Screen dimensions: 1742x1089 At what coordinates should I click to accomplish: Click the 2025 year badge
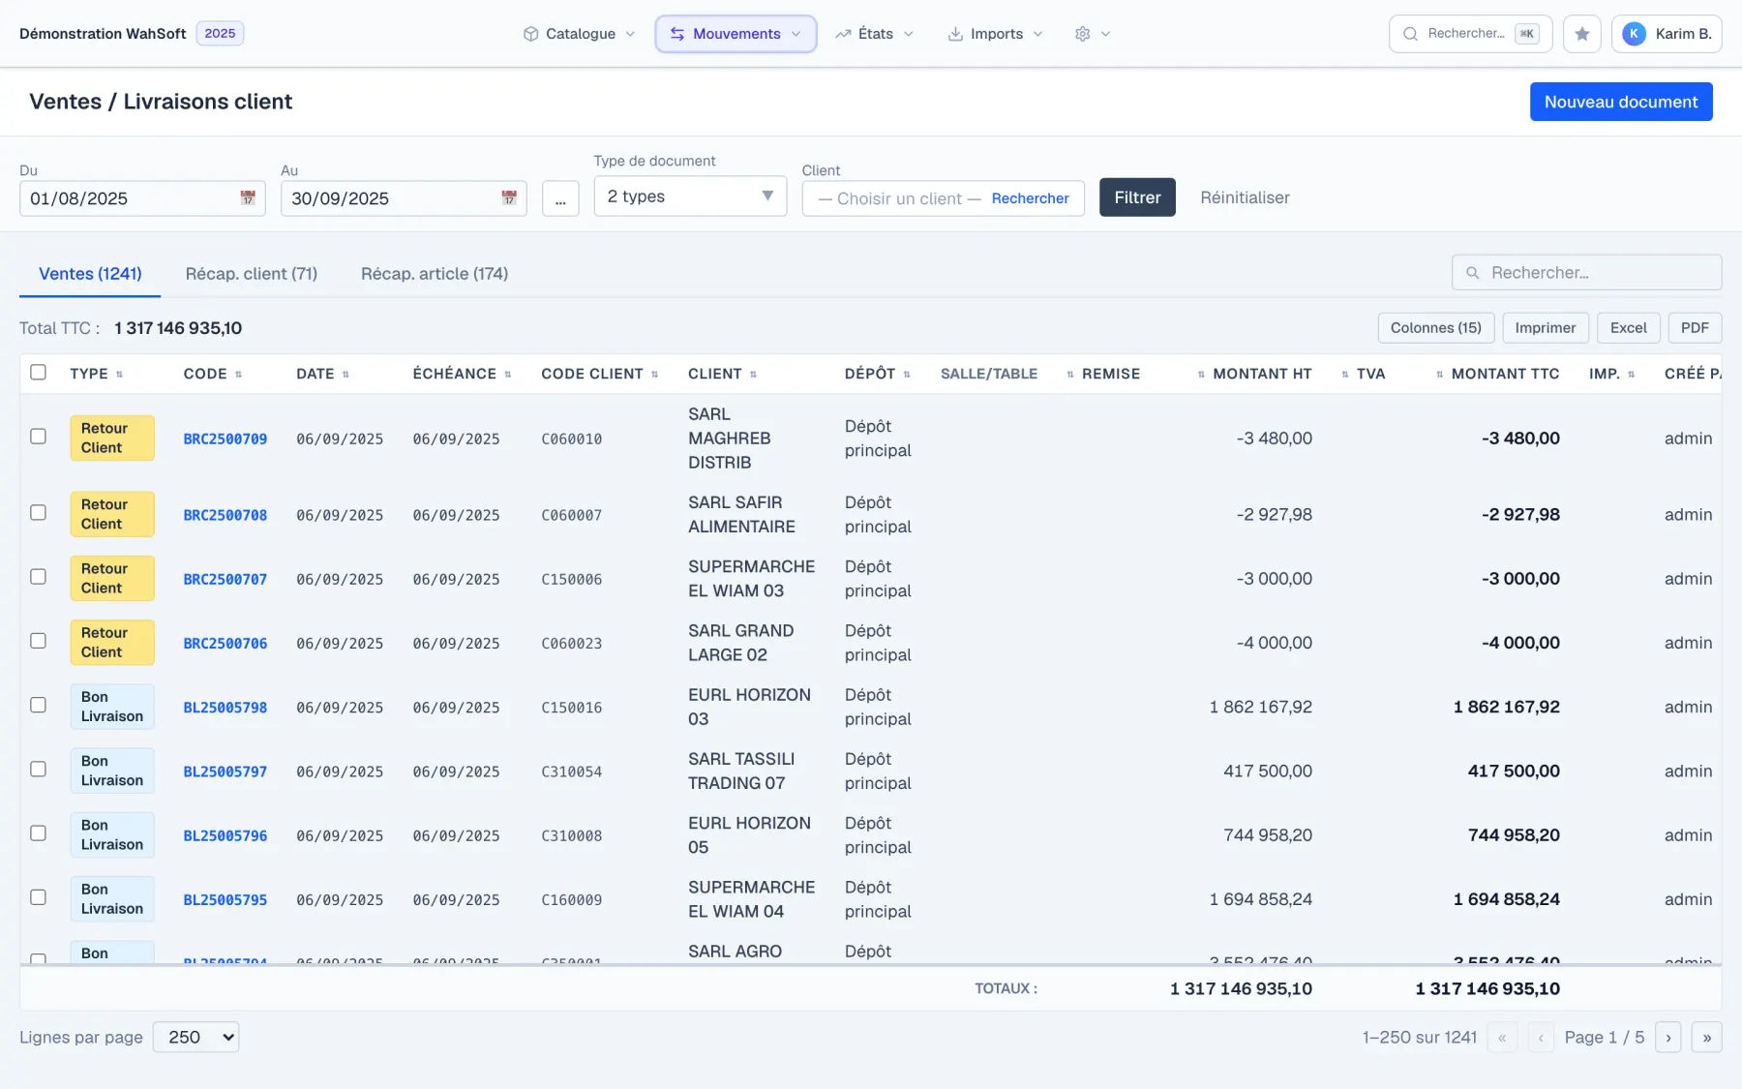pyautogui.click(x=220, y=34)
